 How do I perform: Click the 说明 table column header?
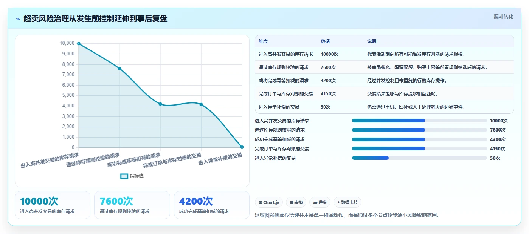tap(372, 41)
